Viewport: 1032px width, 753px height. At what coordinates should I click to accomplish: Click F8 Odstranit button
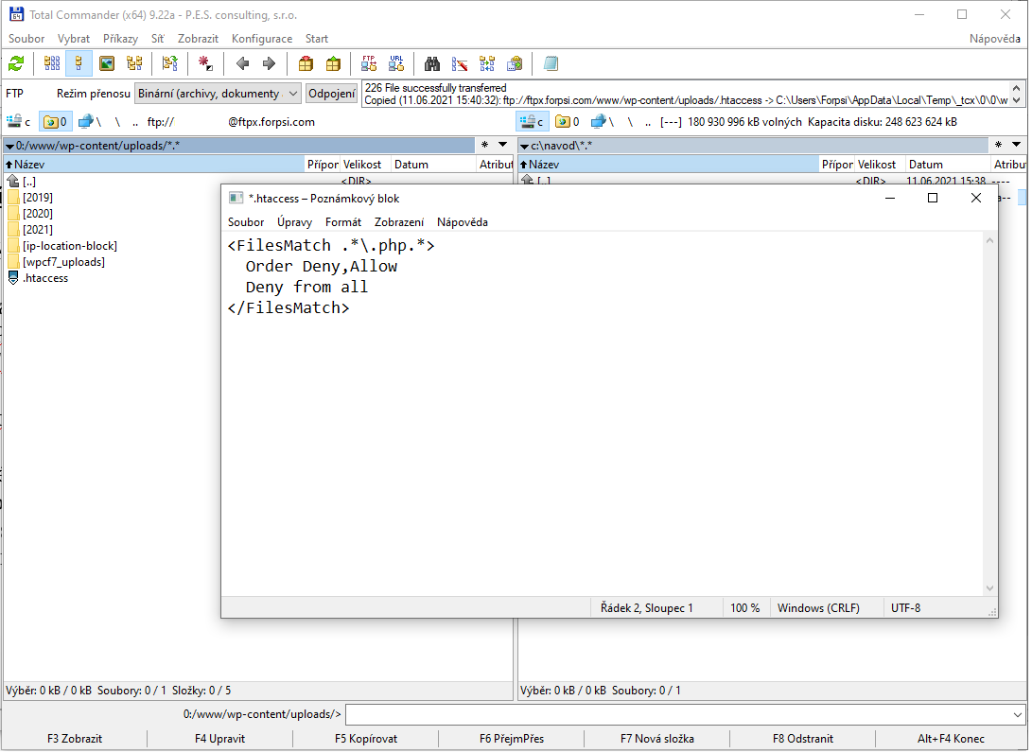pyautogui.click(x=803, y=739)
